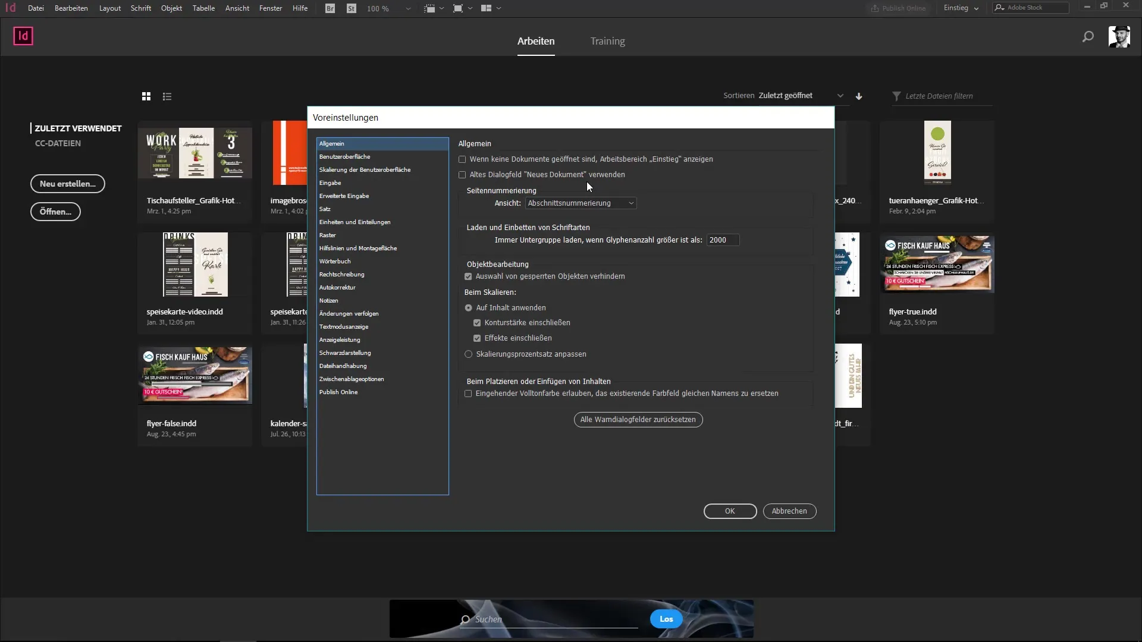The image size is (1142, 642).
Task: Enable old "Neues Dokument" dialog checkbox
Action: pyautogui.click(x=462, y=175)
